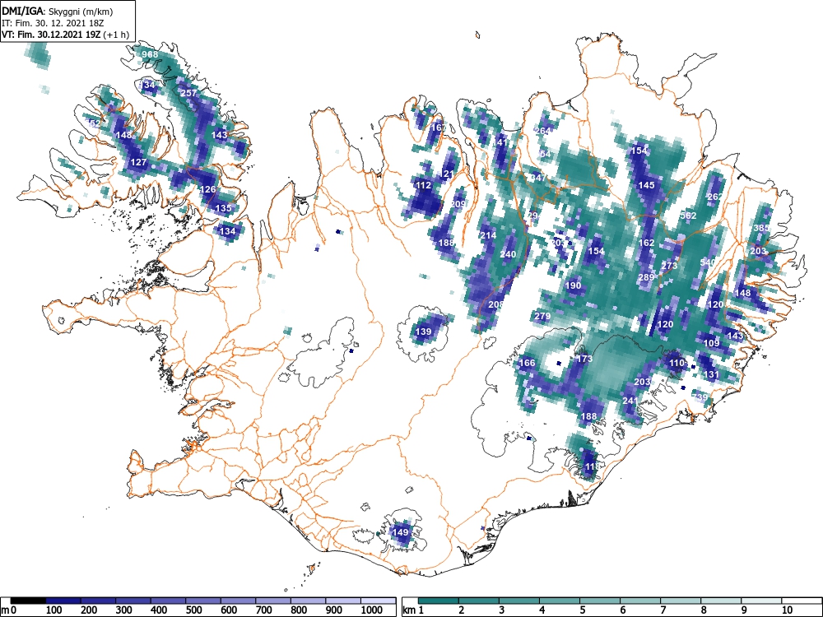Click the 167 visibility value on the map
Image resolution: width=823 pixels, height=617 pixels.
(439, 128)
